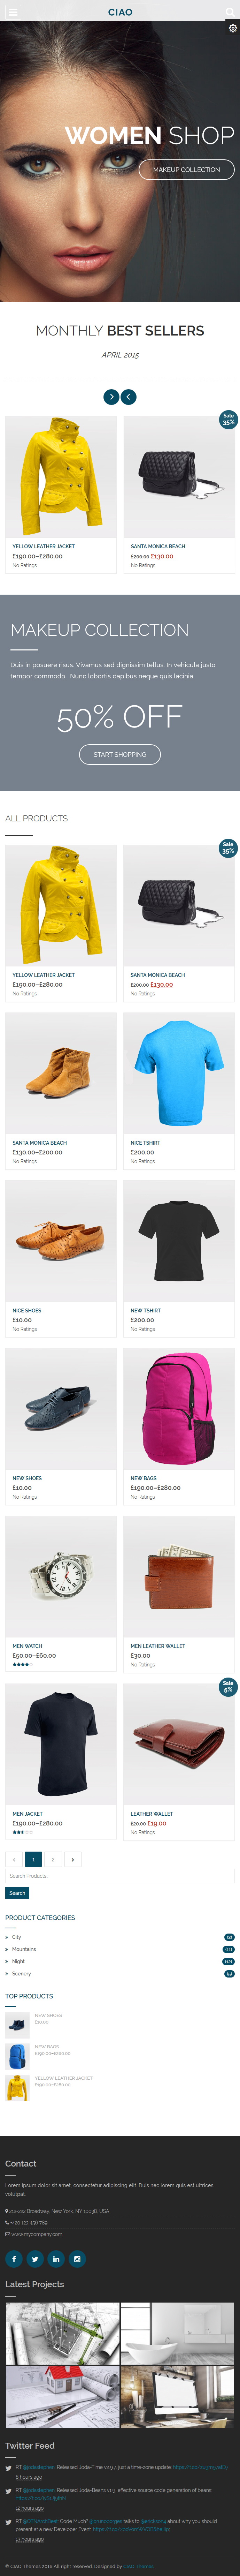
Task: Go to page 2 of the products
Action: pyautogui.click(x=53, y=1859)
